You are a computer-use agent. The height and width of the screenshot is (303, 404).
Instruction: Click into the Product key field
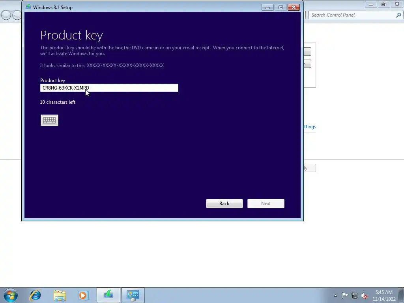pyautogui.click(x=109, y=88)
